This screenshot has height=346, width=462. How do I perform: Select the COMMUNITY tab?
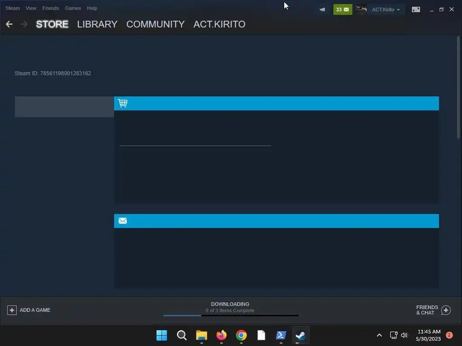click(x=155, y=24)
